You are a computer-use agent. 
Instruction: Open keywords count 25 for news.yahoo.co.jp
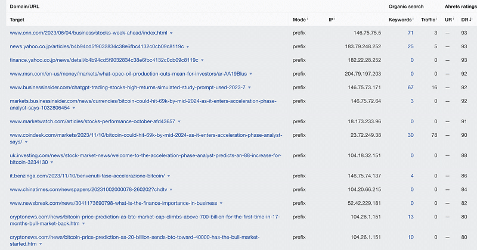click(410, 46)
